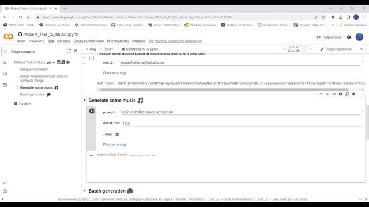369x207 pixels.
Task: Add a text cell with Текст button
Action: pyautogui.click(x=107, y=49)
